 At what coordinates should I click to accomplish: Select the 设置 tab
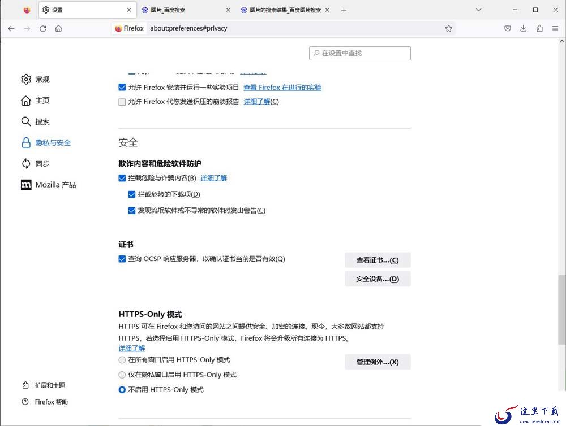pyautogui.click(x=87, y=10)
